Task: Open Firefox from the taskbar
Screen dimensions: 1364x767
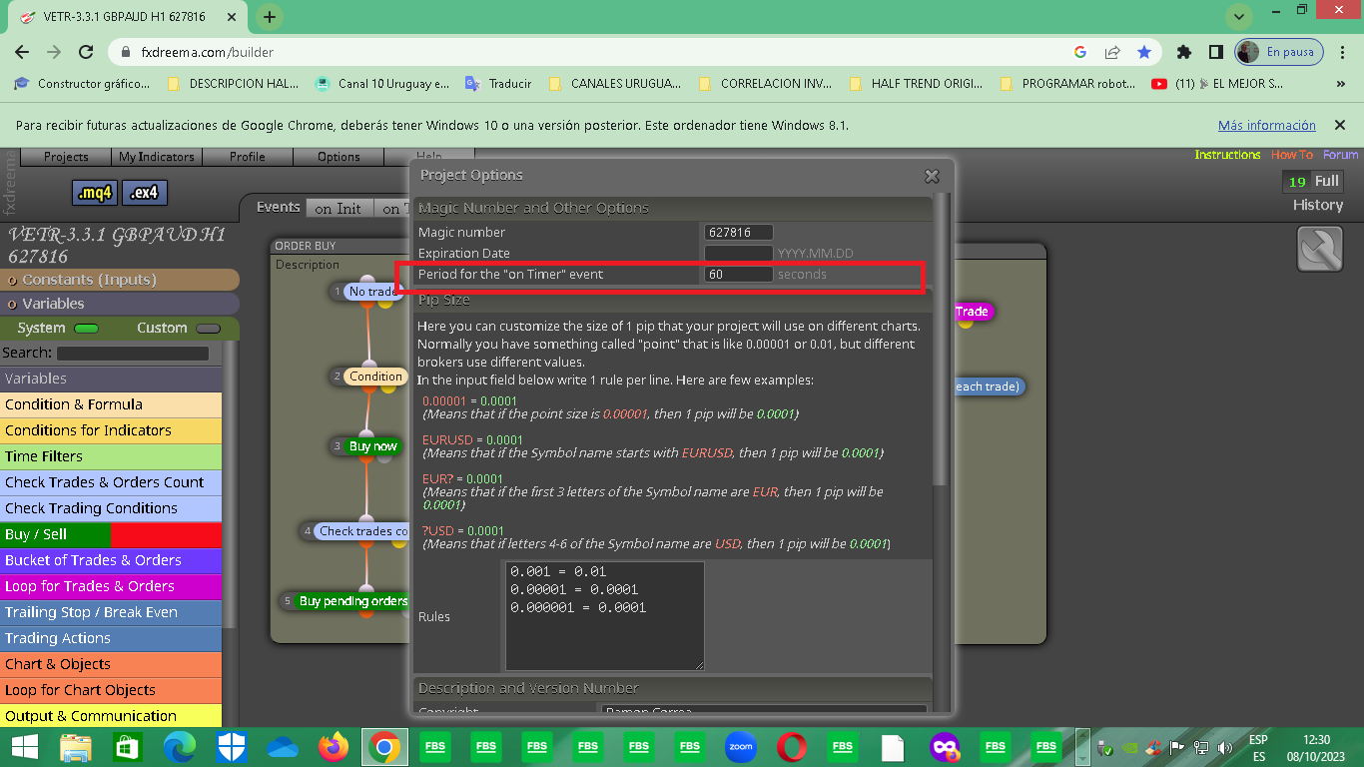Action: [x=335, y=746]
